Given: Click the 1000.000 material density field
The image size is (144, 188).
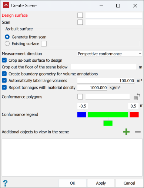Looking at the screenshot, I should pyautogui.click(x=92, y=88).
